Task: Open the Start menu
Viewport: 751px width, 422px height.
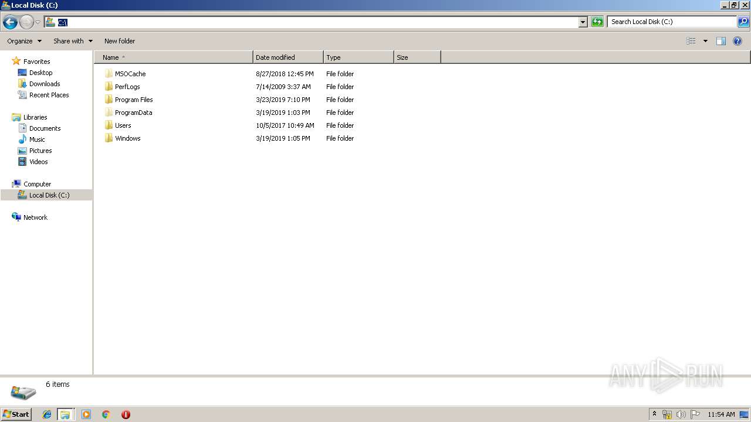Action: (16, 414)
